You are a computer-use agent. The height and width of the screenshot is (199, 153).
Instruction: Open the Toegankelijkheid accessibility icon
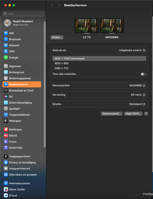6,115
